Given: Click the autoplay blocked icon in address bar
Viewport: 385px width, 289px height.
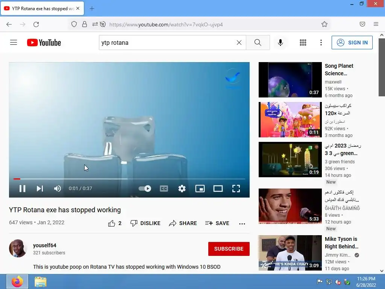Looking at the screenshot, I should click(103, 24).
